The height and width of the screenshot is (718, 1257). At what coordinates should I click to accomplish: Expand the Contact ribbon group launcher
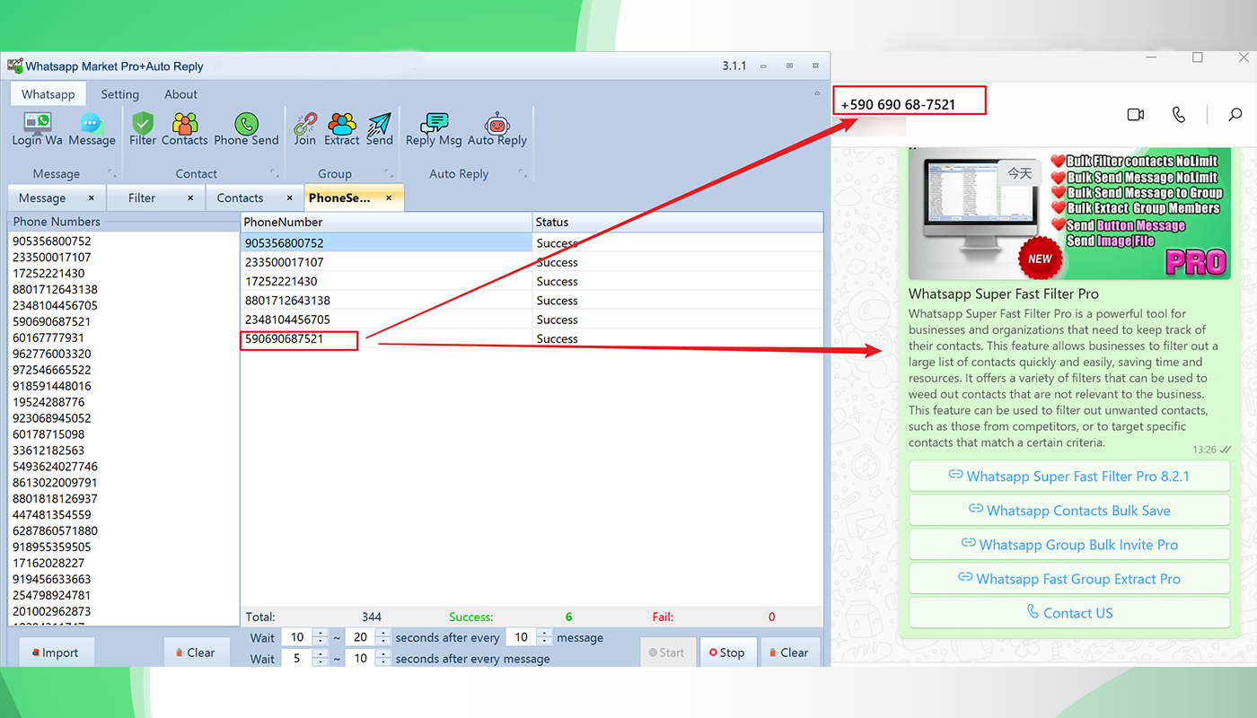pos(274,172)
